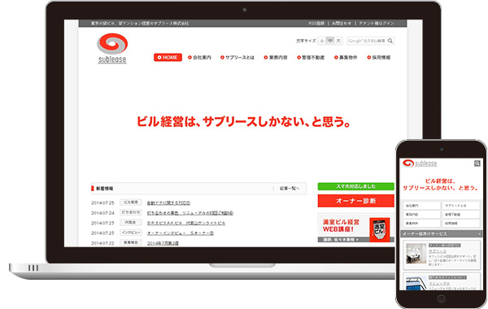Image resolution: width=488 pixels, height=309 pixels.
Task: Tap the office interior thumbnail on phone
Action: (416, 254)
